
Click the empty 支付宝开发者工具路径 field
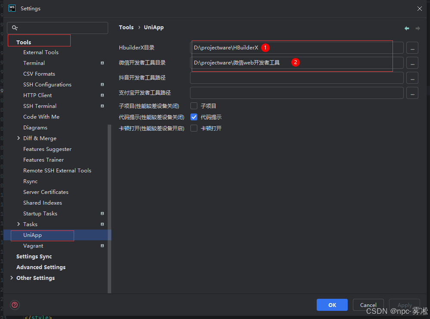pyautogui.click(x=297, y=93)
